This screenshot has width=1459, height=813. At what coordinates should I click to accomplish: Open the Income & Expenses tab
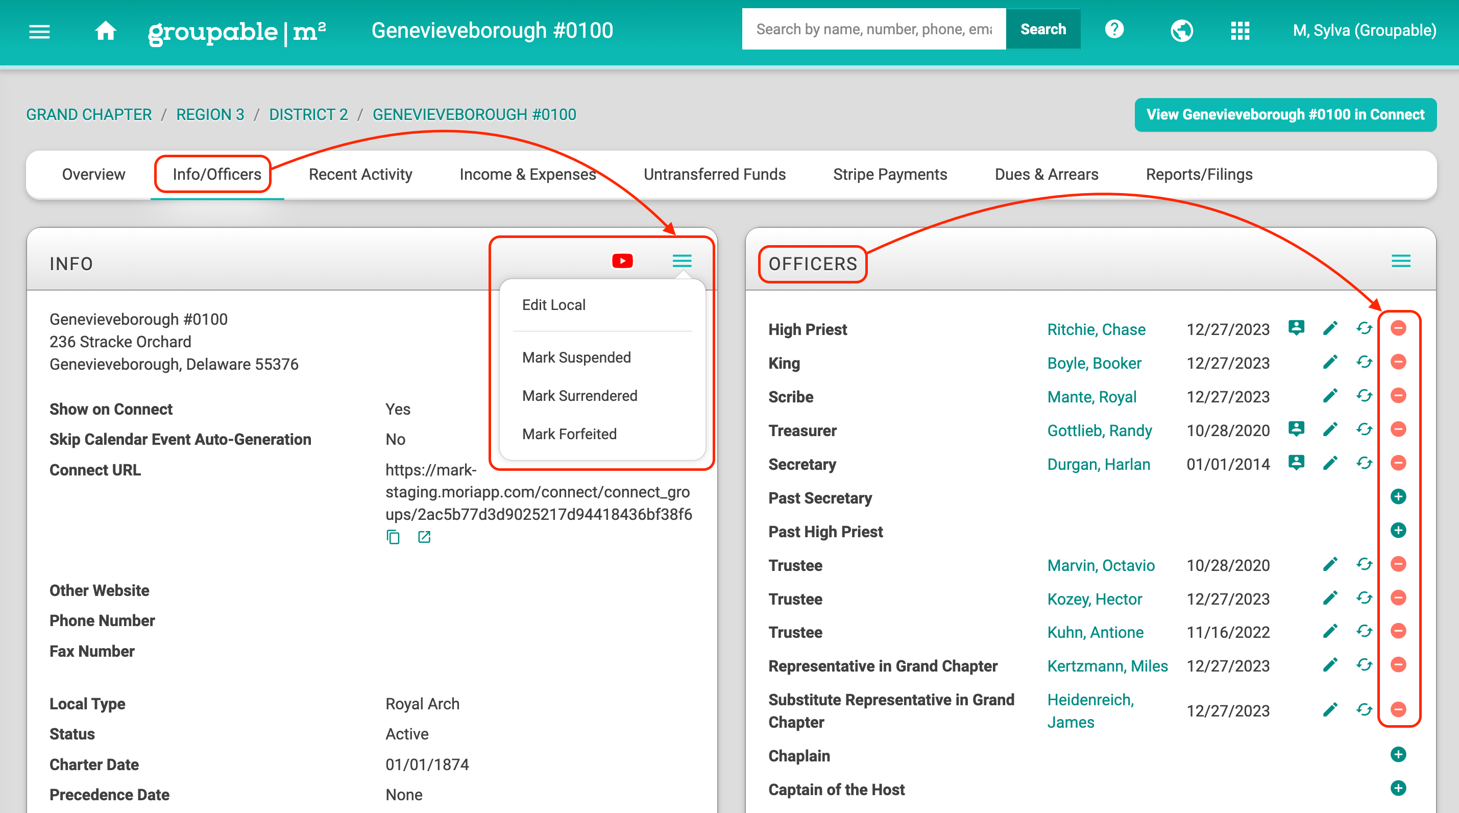click(x=527, y=175)
